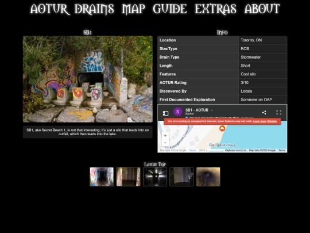310x233 pixels.
Task: Select the 'RCB' size value
Action: click(245, 49)
